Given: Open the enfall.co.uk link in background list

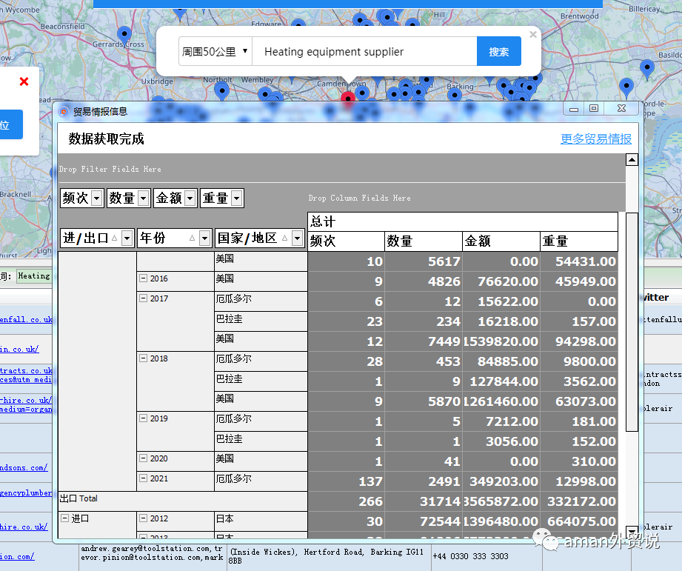Looking at the screenshot, I should [x=26, y=319].
